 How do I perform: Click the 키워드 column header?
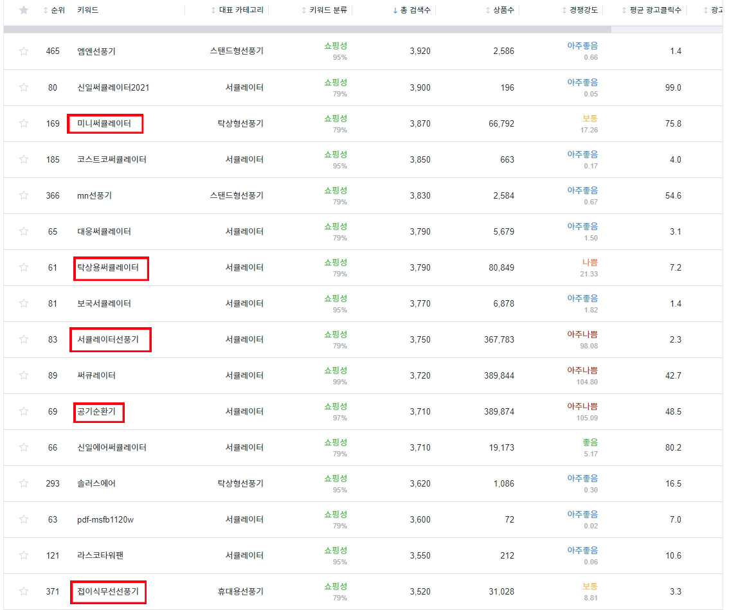coord(88,10)
